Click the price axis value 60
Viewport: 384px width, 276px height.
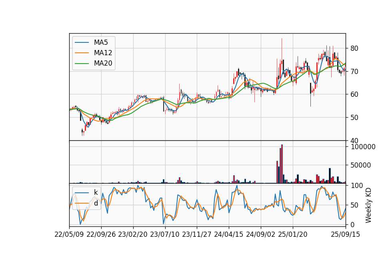(354, 94)
